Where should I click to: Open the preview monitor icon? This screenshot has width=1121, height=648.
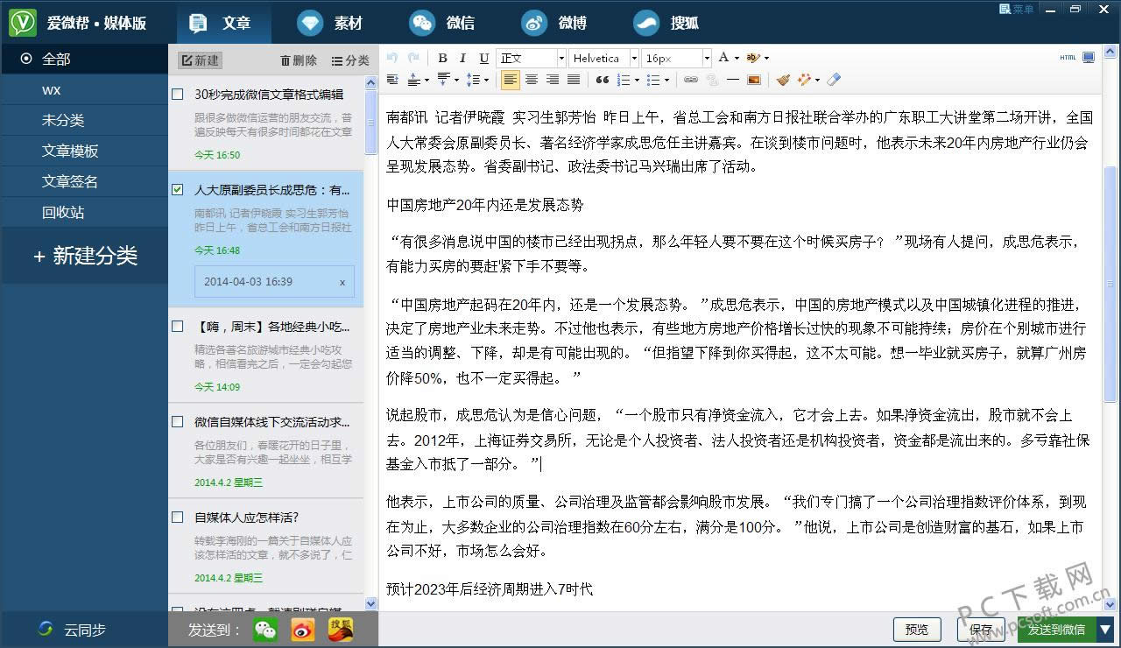click(1089, 58)
